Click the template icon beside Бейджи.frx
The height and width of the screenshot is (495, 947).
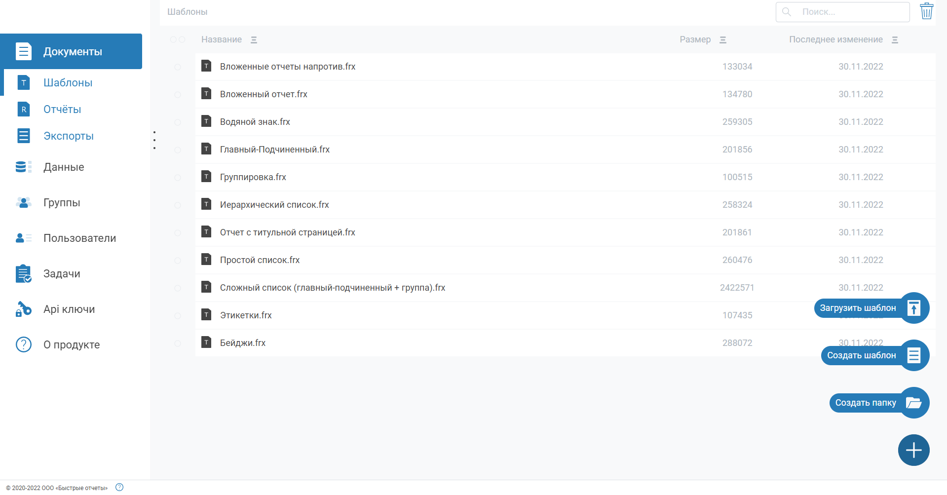coord(206,343)
